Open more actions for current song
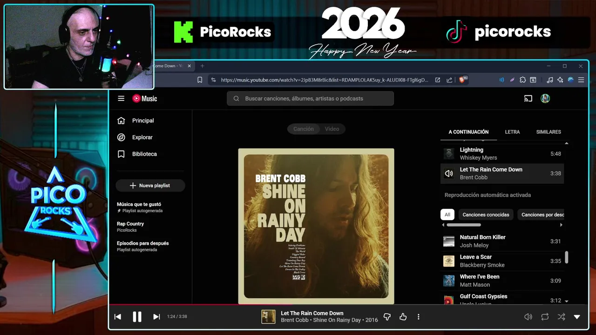Image resolution: width=596 pixels, height=335 pixels. (x=418, y=317)
